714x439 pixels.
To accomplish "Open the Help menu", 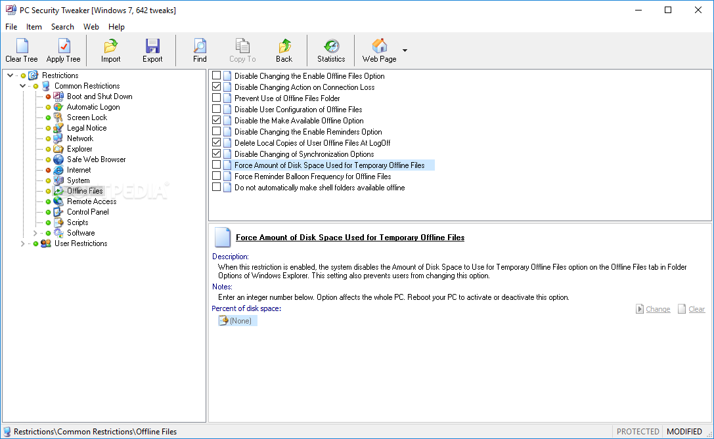I will tap(116, 27).
